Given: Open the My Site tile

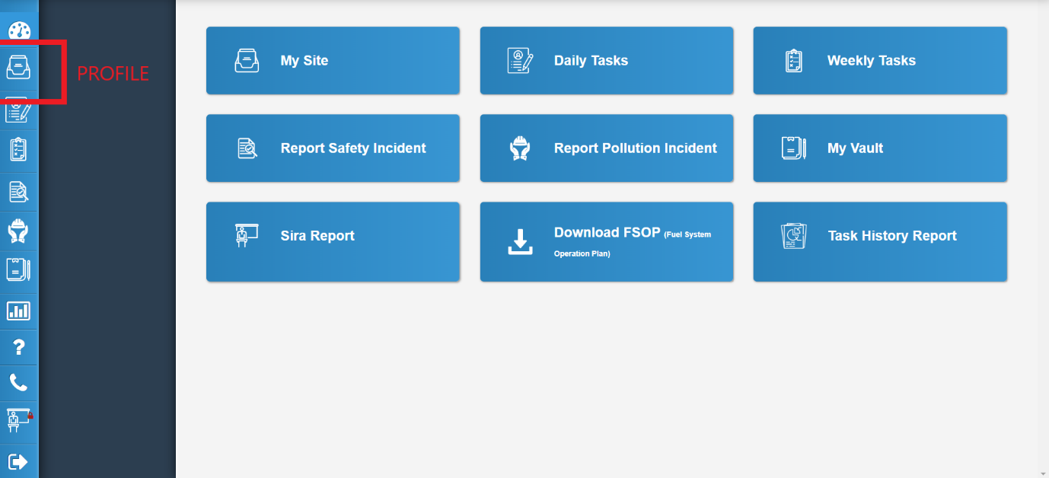Looking at the screenshot, I should 333,61.
